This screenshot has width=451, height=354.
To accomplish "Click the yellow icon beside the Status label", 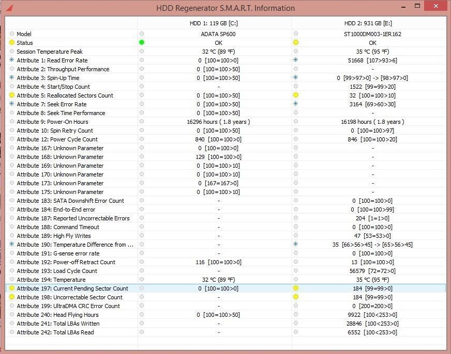I will coord(12,43).
